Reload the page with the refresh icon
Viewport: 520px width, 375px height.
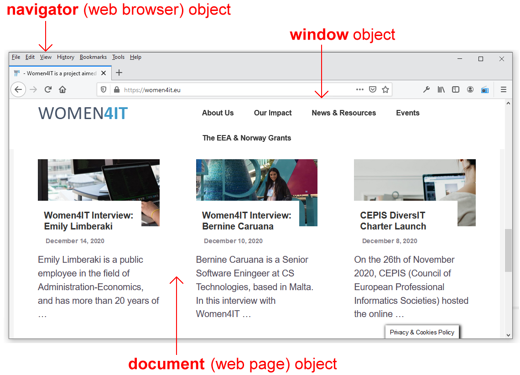click(48, 90)
